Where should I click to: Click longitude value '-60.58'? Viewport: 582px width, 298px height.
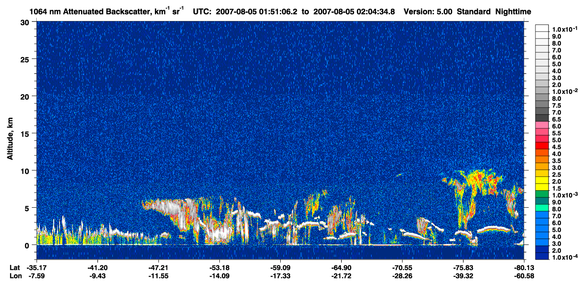(524, 276)
